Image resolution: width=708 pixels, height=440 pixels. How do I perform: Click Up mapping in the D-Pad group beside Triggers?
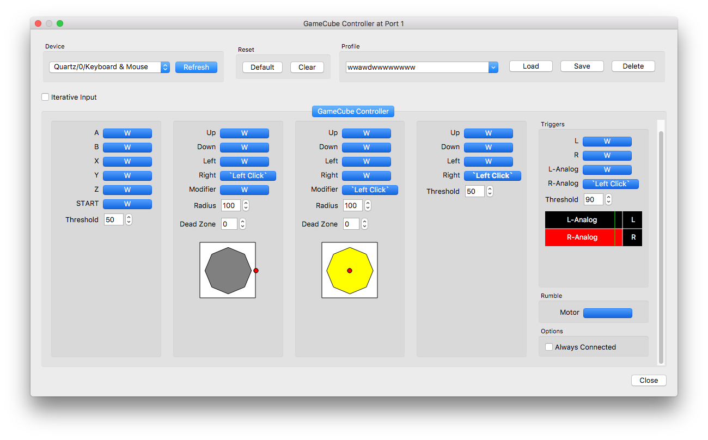click(x=489, y=133)
